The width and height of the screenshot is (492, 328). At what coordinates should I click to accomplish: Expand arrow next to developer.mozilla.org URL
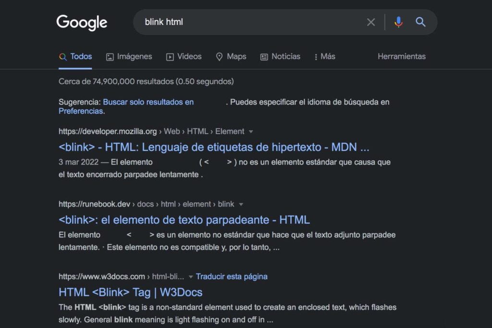pos(251,132)
